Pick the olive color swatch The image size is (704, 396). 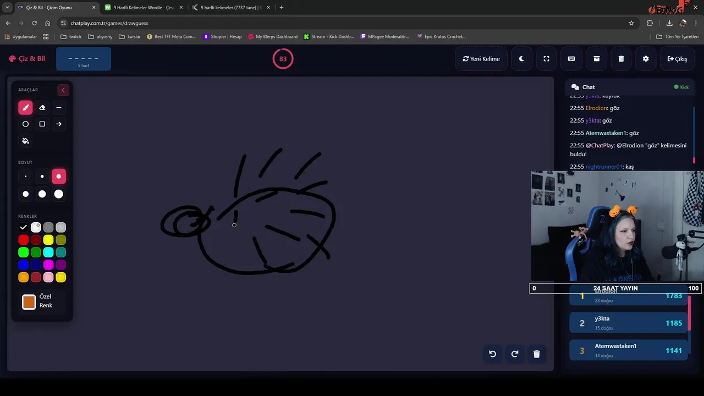61,240
